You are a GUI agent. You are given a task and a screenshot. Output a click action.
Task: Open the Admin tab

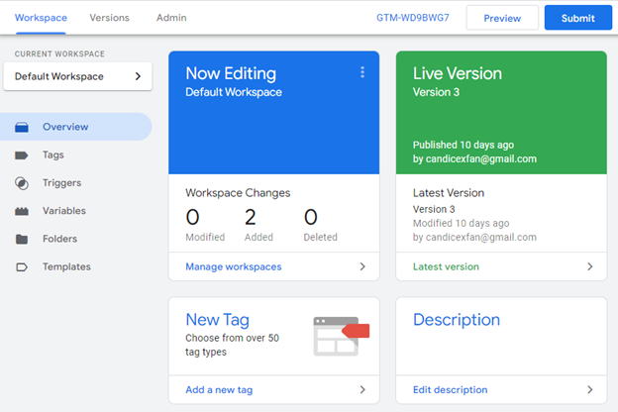click(x=171, y=18)
